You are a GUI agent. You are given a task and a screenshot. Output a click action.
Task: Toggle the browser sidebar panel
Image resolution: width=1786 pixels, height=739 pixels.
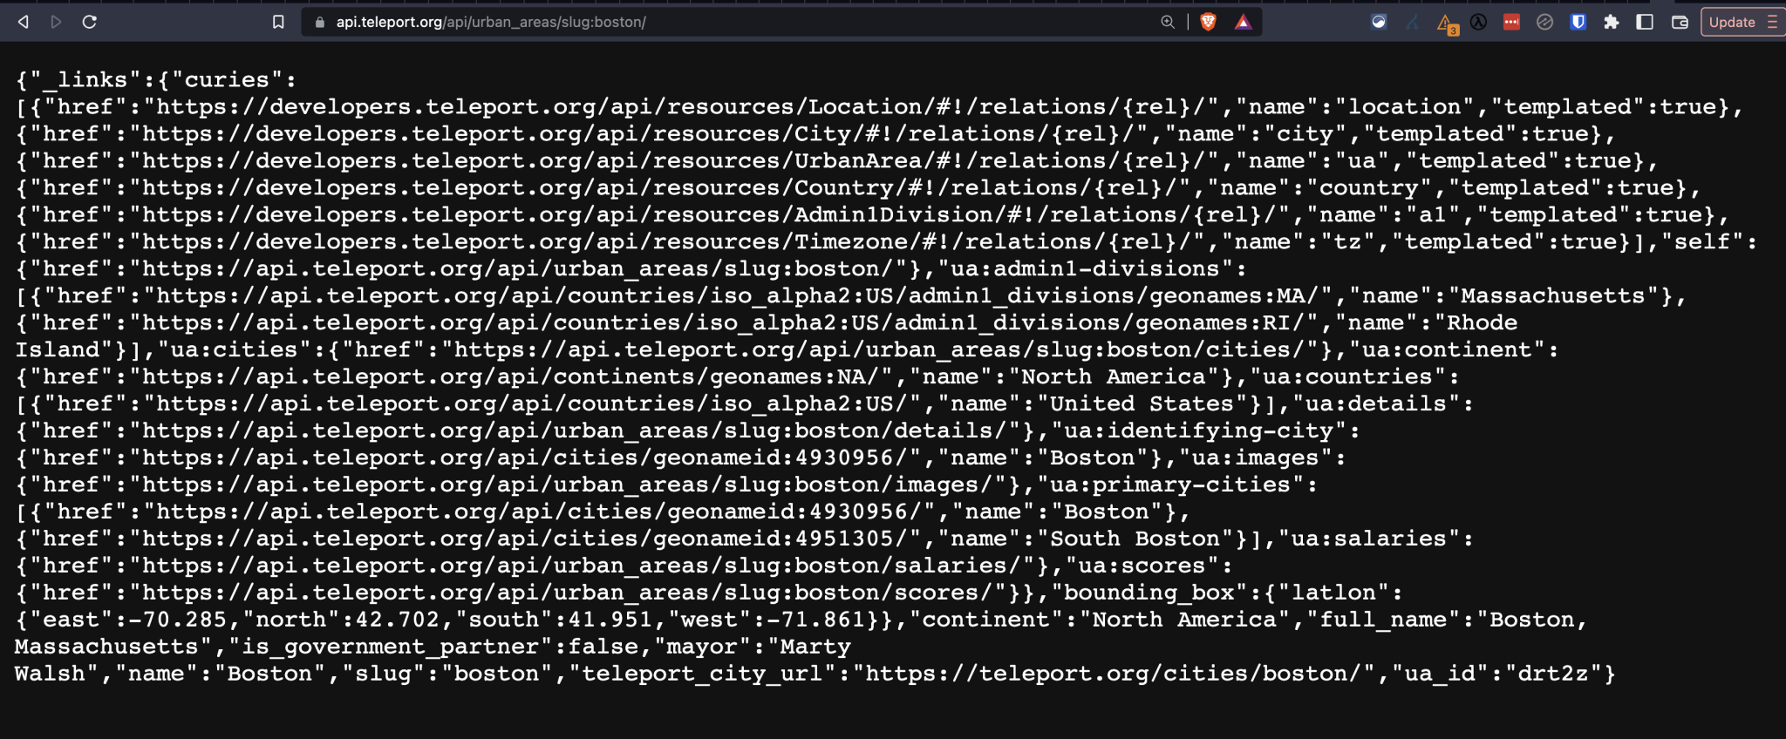(1645, 22)
